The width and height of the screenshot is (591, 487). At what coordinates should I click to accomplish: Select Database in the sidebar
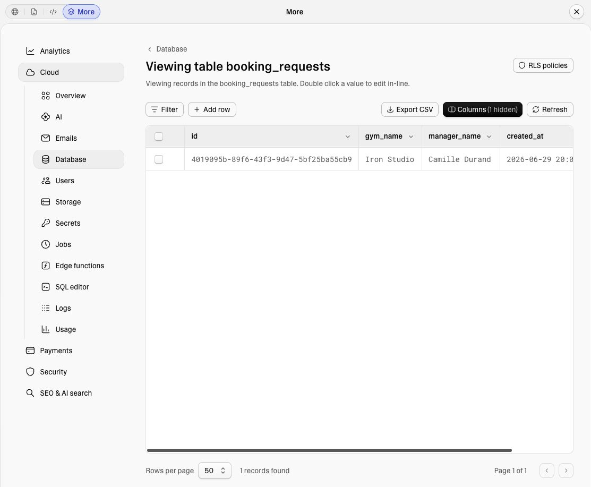click(79, 159)
